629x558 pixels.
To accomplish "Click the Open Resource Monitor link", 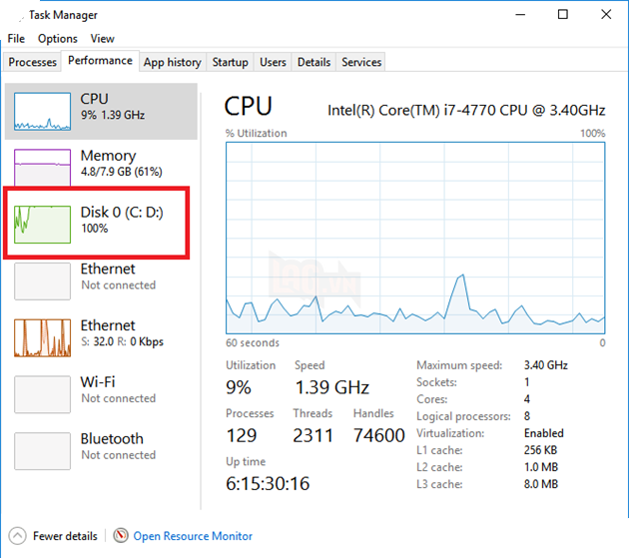I will (193, 536).
